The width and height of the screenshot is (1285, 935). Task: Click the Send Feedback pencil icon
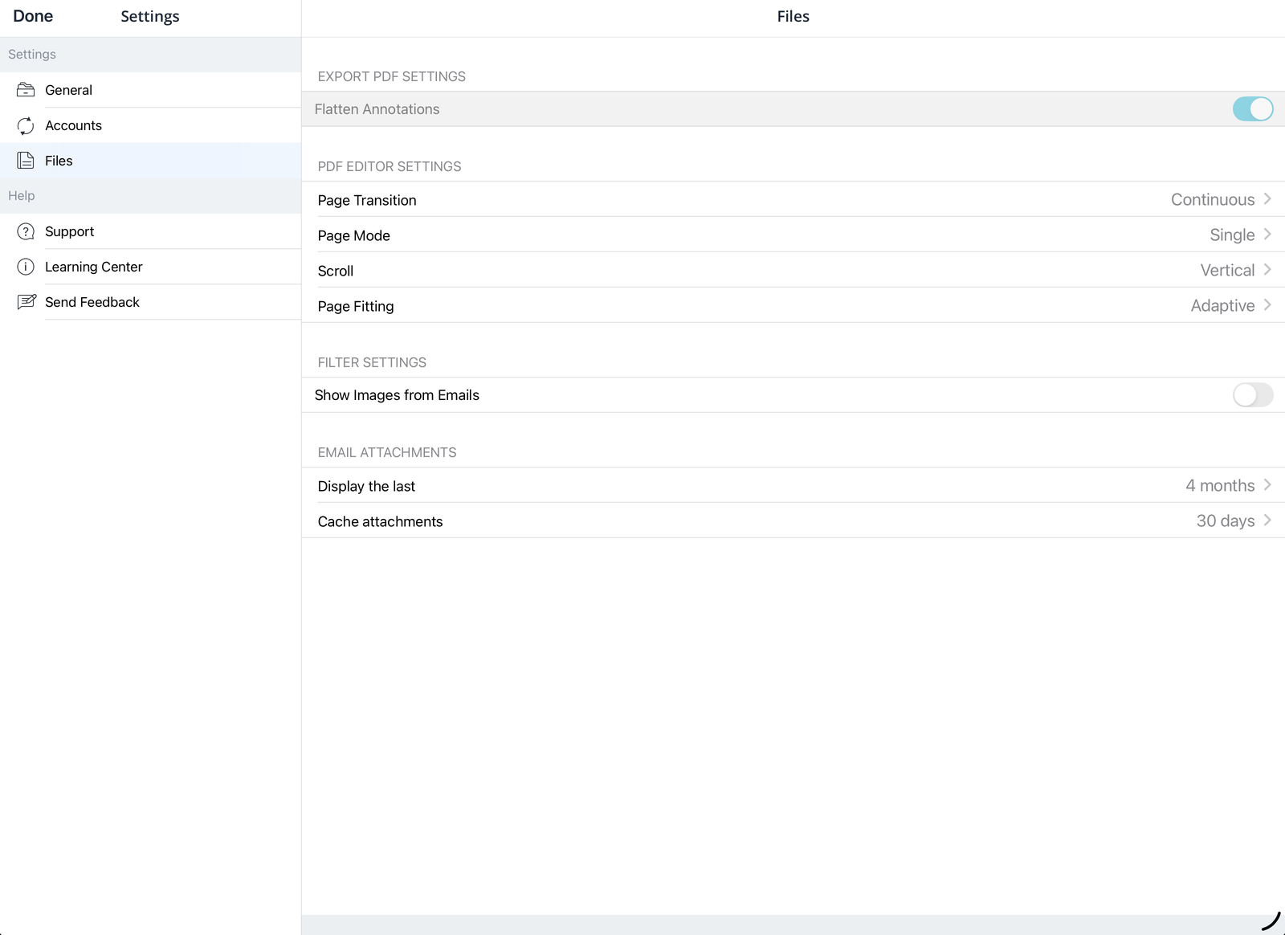[27, 302]
